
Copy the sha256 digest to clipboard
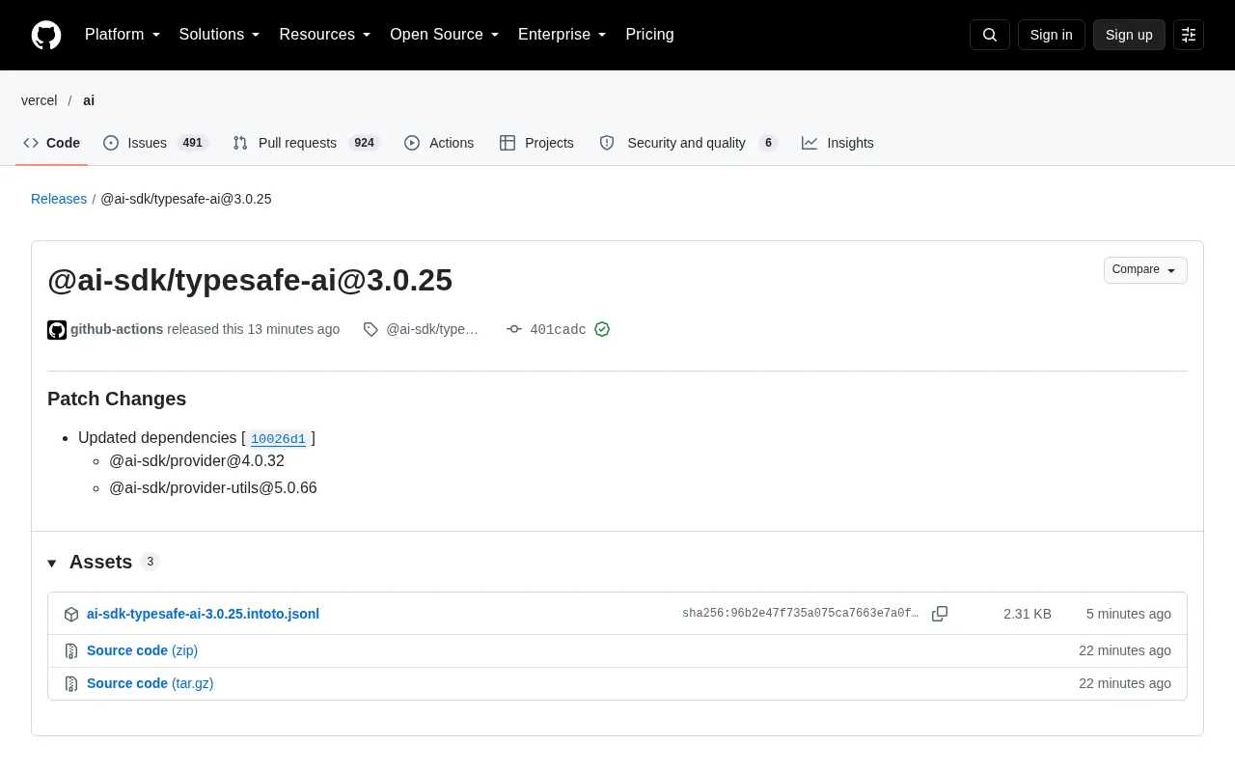(940, 614)
